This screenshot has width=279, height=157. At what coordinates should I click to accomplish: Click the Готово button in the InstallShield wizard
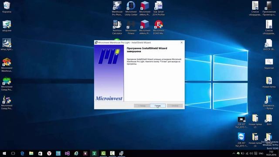click(158, 106)
